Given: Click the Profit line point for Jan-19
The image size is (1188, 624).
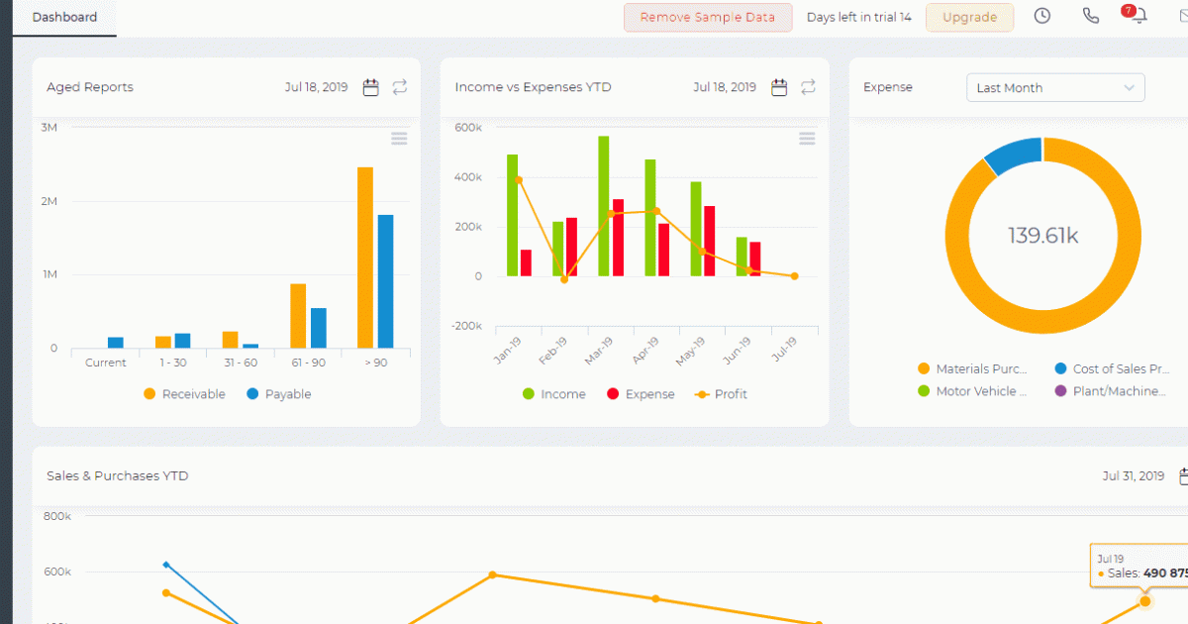Looking at the screenshot, I should [519, 179].
